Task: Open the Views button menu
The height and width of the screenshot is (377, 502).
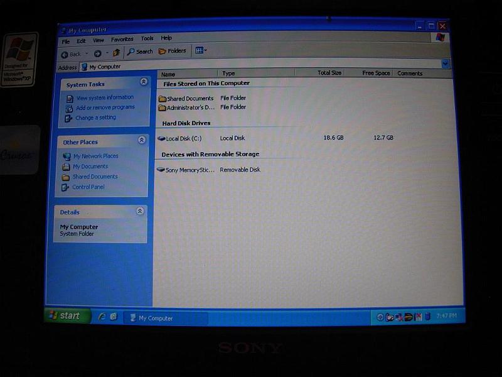Action: pyautogui.click(x=201, y=50)
